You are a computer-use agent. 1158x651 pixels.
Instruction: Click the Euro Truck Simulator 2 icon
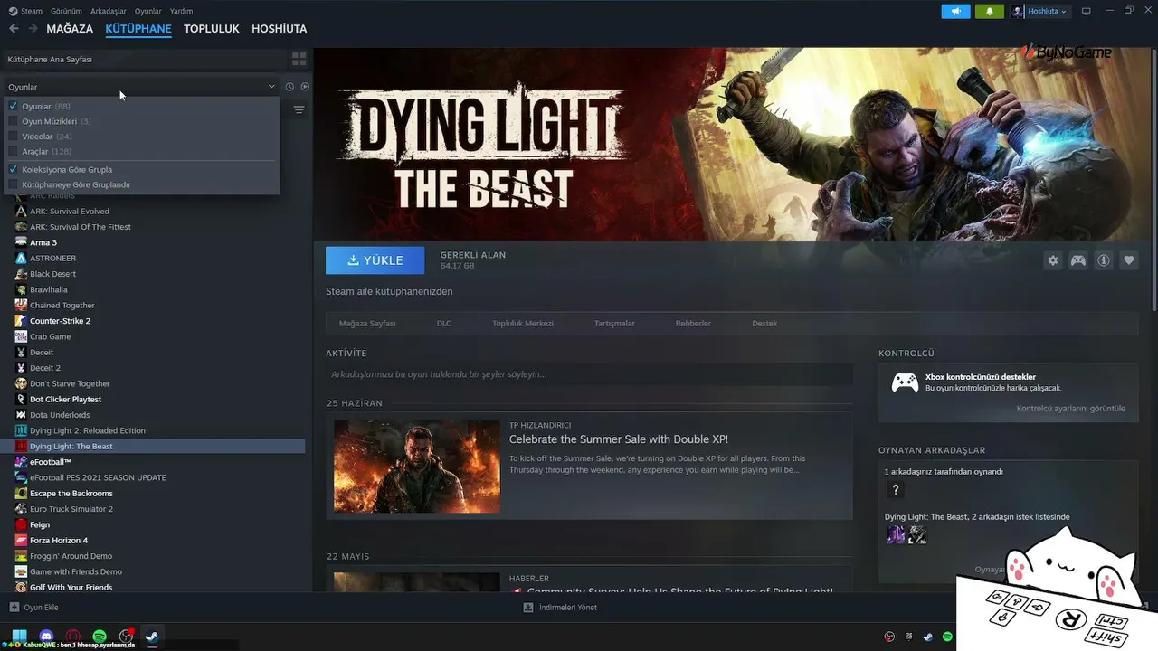(x=22, y=509)
